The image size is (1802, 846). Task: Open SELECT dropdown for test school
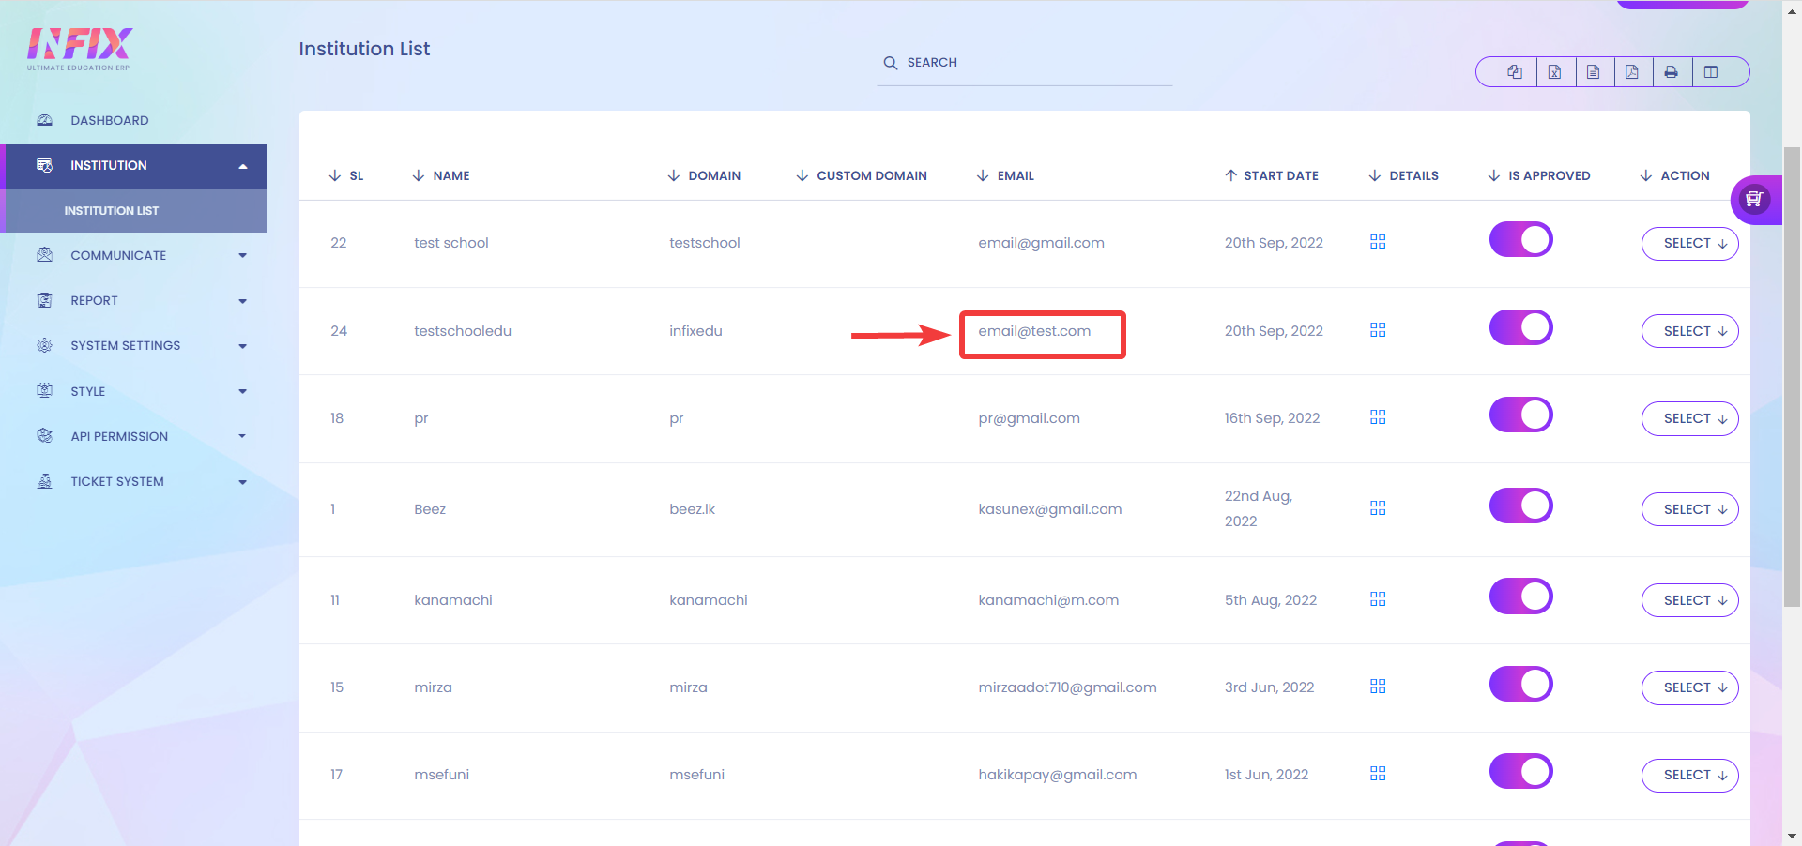(1689, 243)
